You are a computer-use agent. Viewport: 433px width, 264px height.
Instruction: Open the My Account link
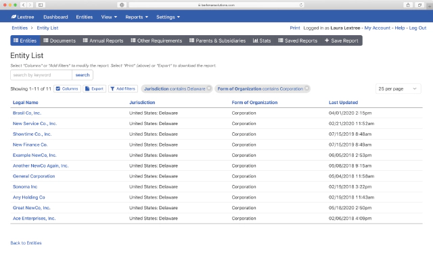click(378, 28)
